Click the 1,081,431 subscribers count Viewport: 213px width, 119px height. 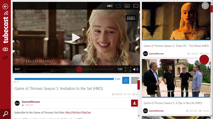pyautogui.click(x=29, y=105)
